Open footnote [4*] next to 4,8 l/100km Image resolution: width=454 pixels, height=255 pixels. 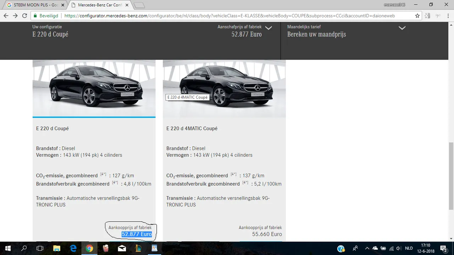115,183
